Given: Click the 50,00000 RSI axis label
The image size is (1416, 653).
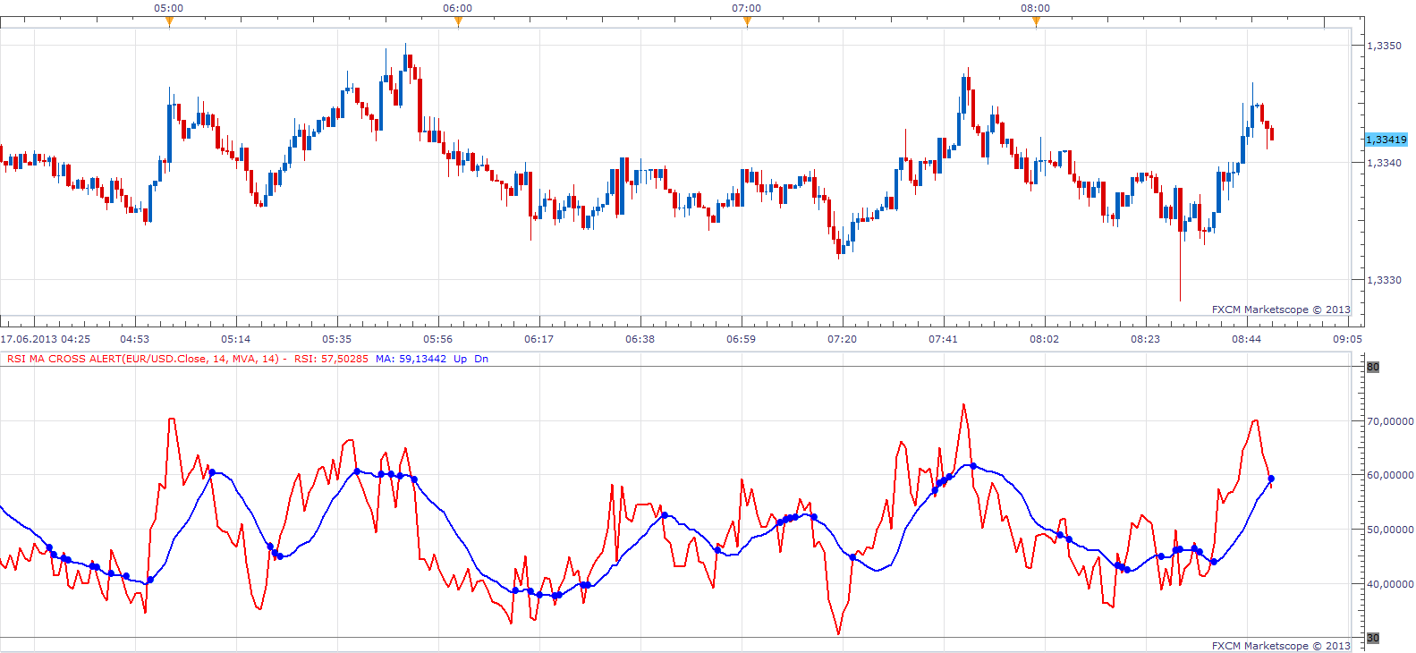Looking at the screenshot, I should [1390, 530].
